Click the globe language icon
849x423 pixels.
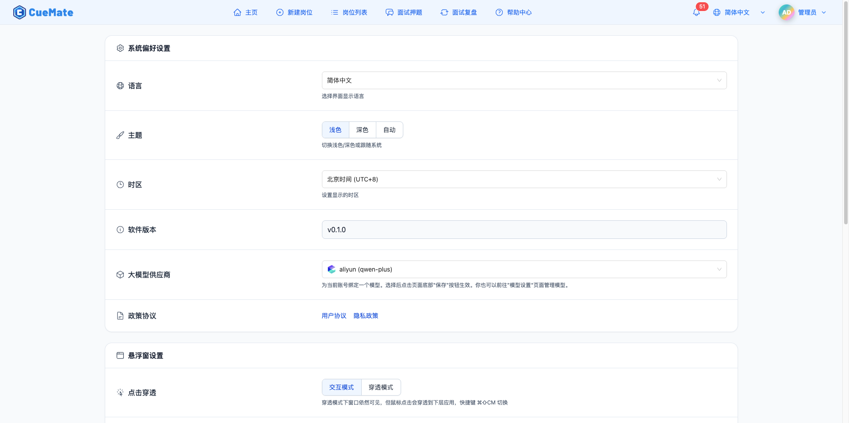(x=717, y=12)
